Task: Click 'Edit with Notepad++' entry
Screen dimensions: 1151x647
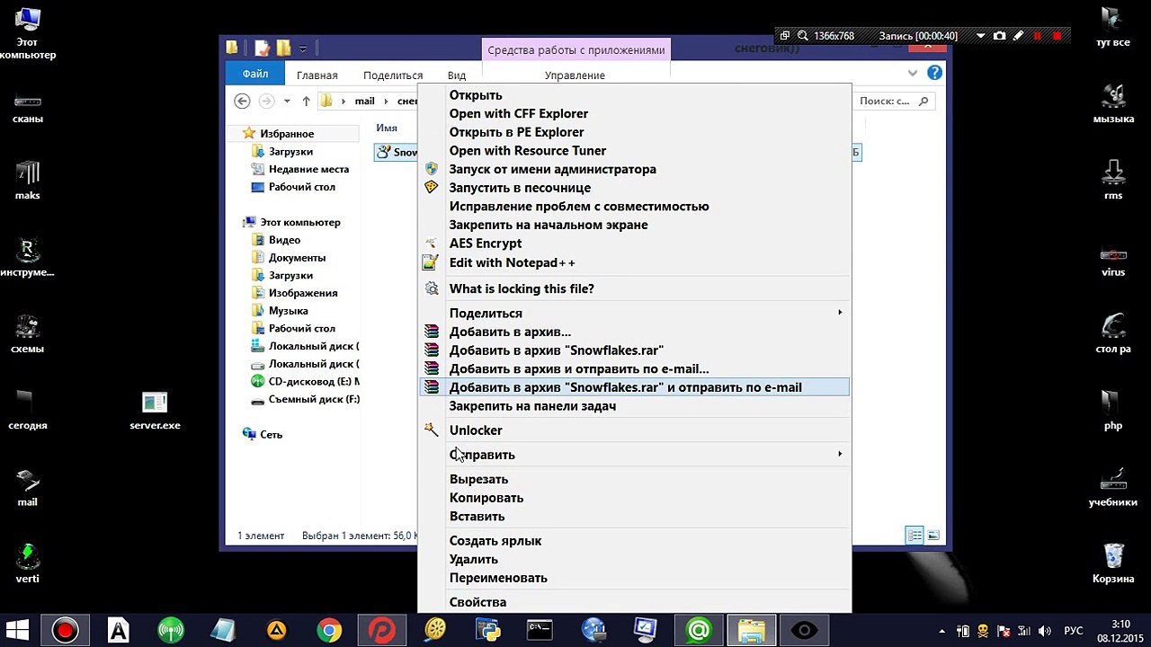Action: [635, 262]
